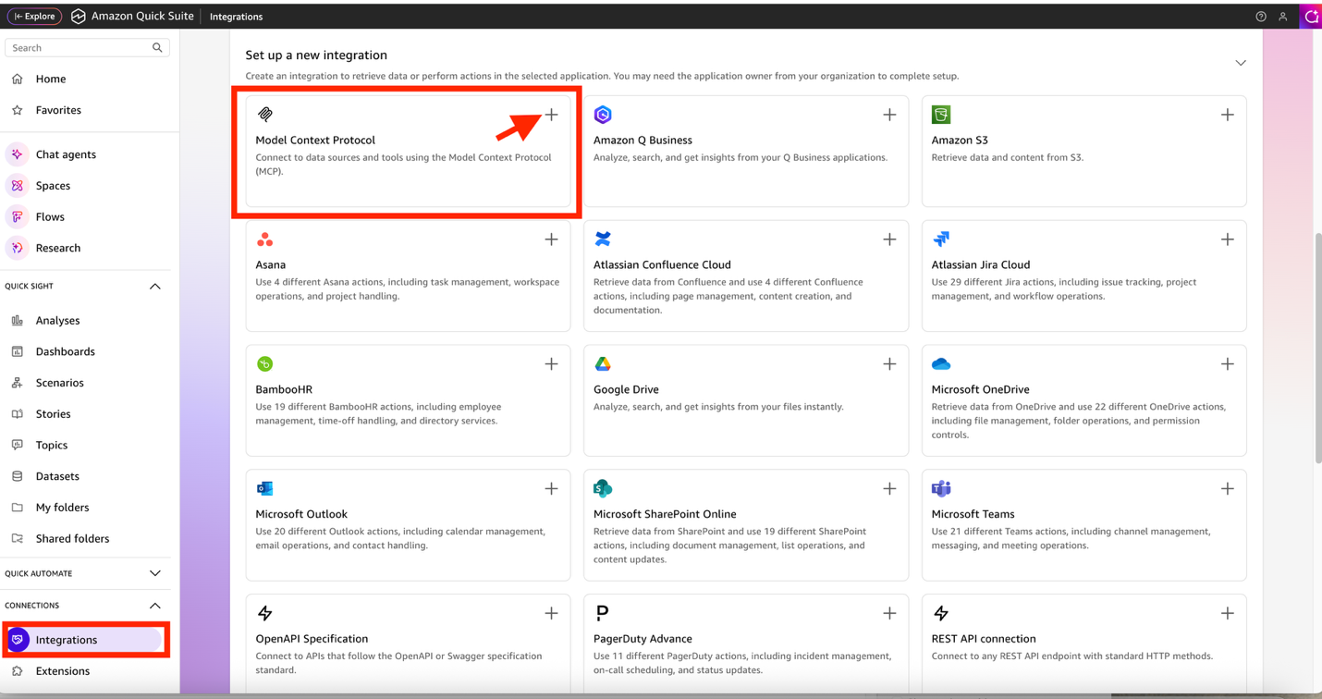The width and height of the screenshot is (1322, 699).
Task: Add the OpenAPI Specification integration
Action: click(x=551, y=613)
